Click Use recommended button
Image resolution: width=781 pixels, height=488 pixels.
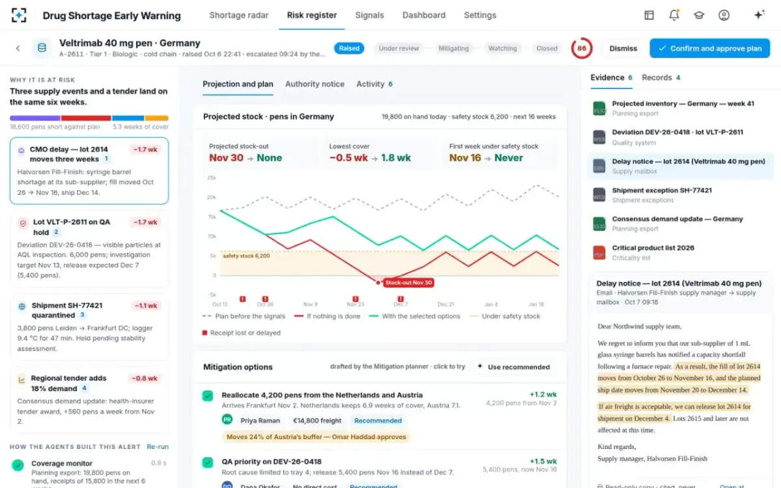click(514, 367)
